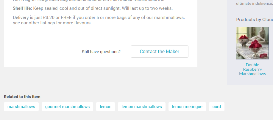
Task: Visit the 'lemon meringue' tag
Action: point(187,107)
